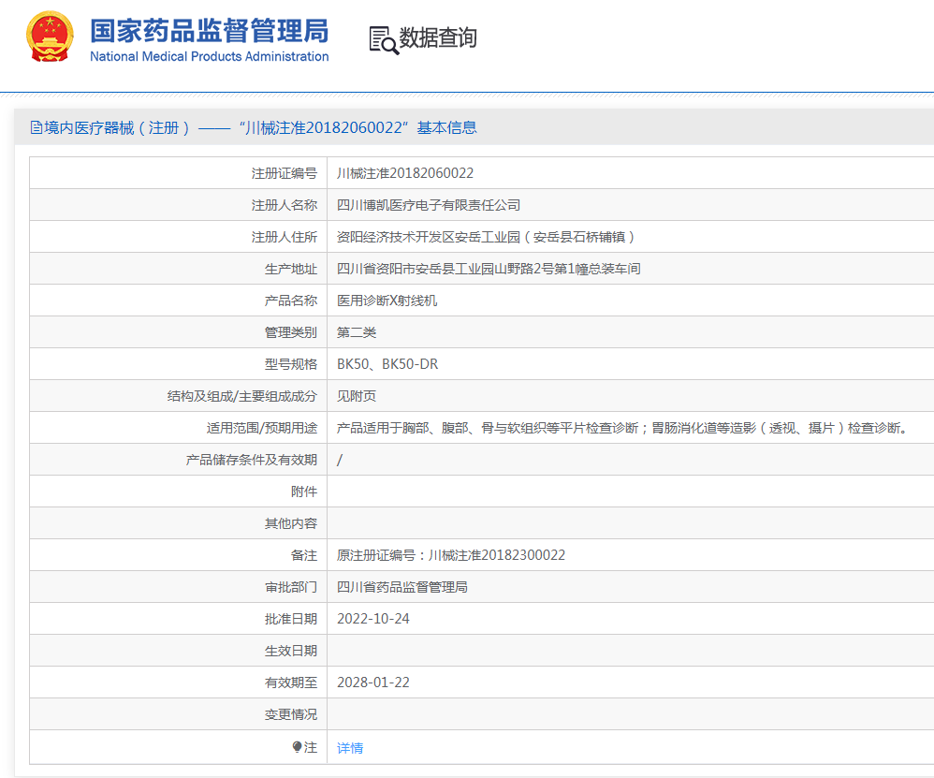Click the 产品储存条件及有效期 label
Screen dimensions: 934x778
coord(252,460)
